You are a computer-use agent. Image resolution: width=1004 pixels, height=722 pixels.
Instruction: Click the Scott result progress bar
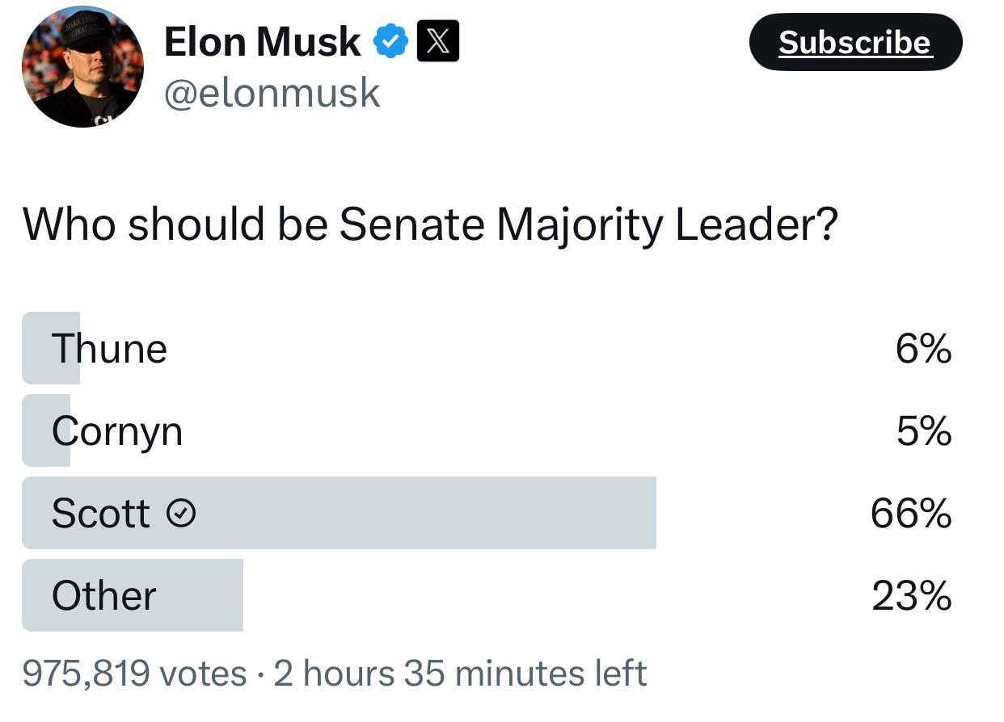click(339, 513)
